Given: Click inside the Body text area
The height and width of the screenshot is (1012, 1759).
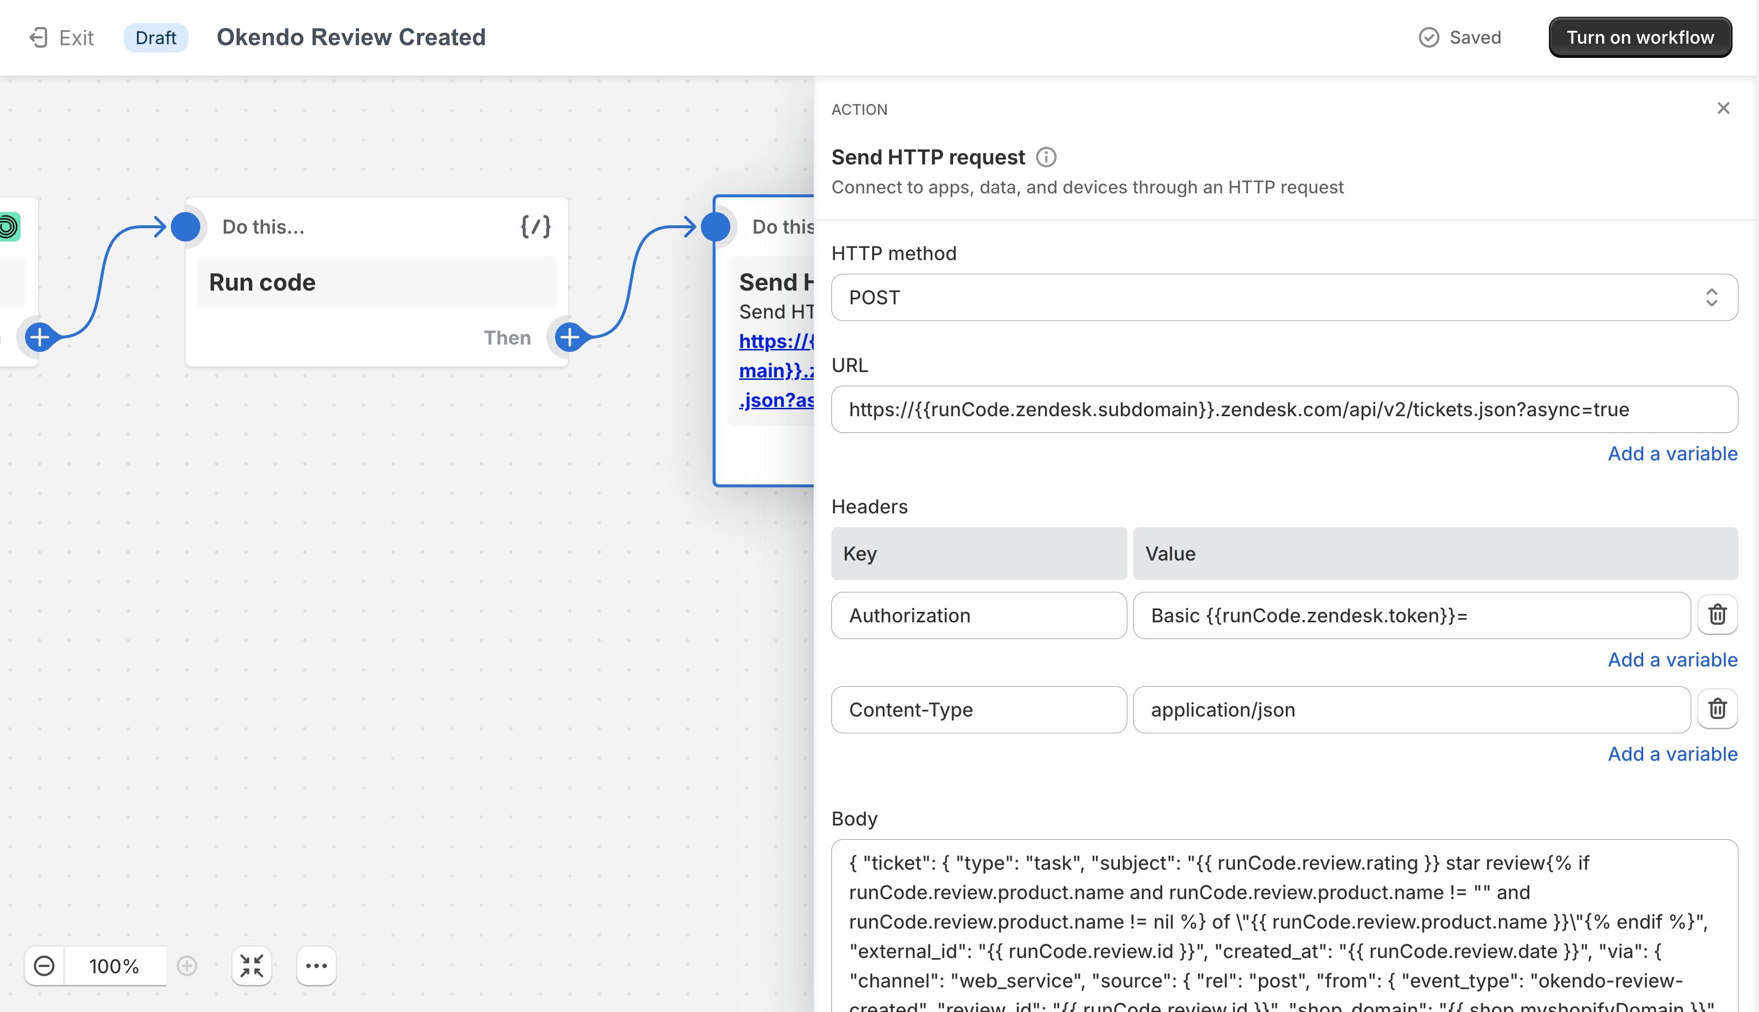Looking at the screenshot, I should pyautogui.click(x=1283, y=925).
